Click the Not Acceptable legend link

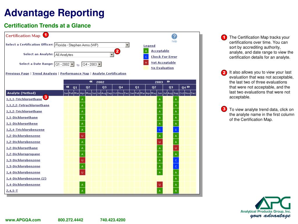163,62
